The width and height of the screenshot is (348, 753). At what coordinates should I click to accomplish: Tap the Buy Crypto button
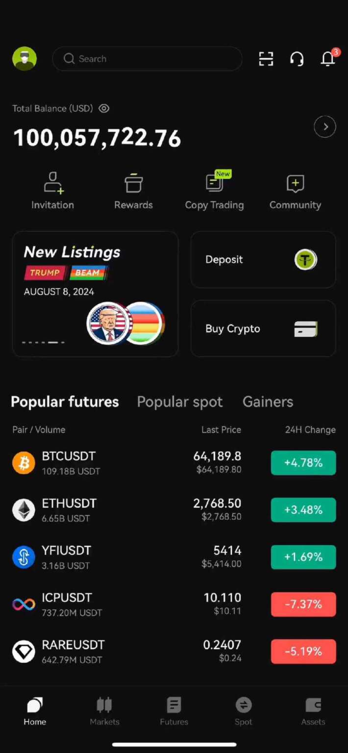263,328
